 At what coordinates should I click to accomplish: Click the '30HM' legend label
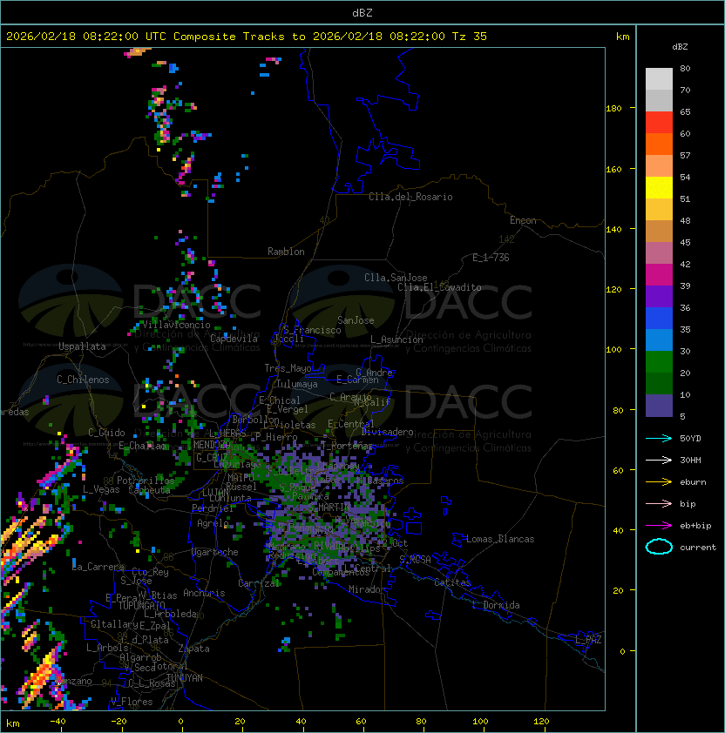[x=690, y=460]
